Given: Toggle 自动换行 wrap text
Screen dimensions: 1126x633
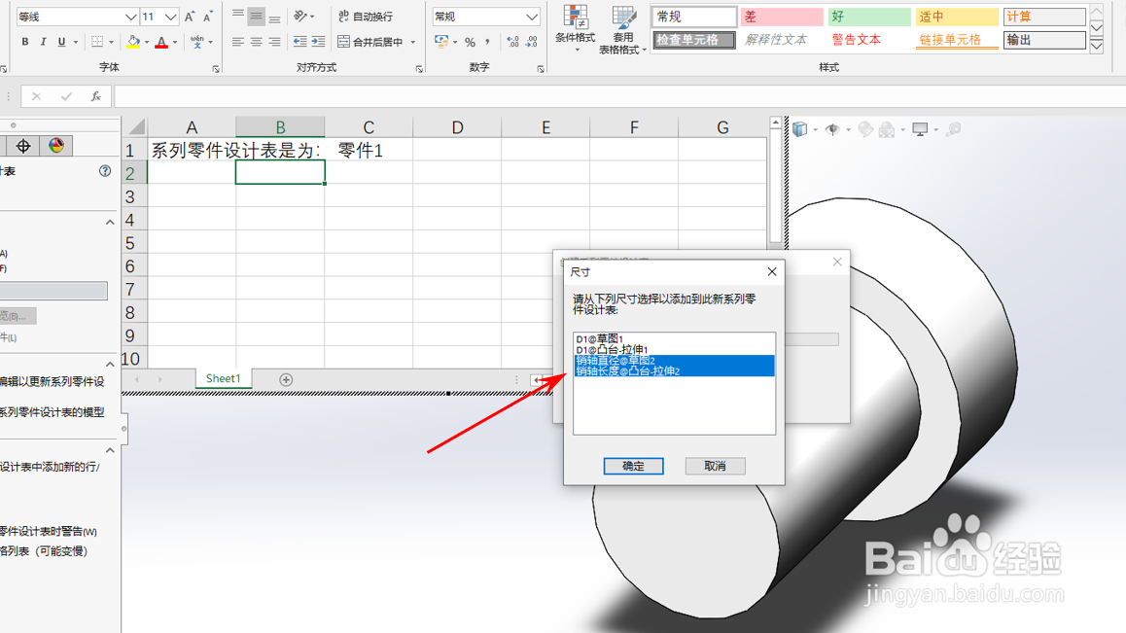Looking at the screenshot, I should [366, 16].
